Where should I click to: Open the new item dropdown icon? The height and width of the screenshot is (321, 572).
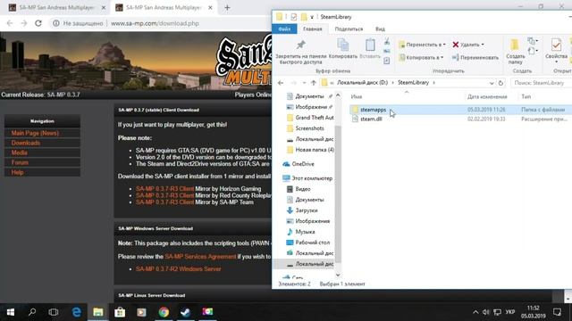coord(532,41)
